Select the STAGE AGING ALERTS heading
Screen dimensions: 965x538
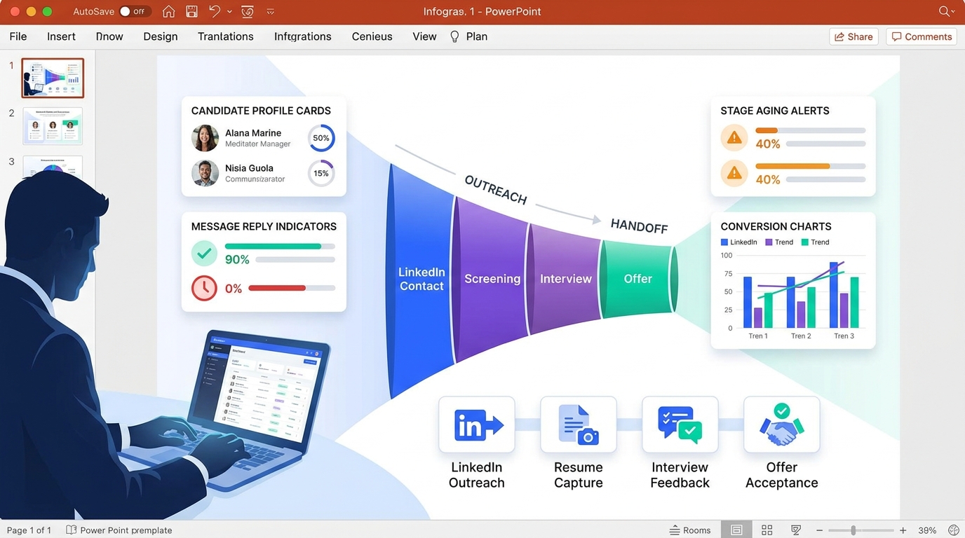point(775,111)
